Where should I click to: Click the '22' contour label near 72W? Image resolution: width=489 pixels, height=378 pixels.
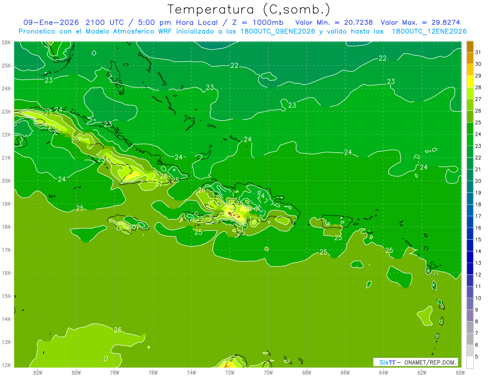(235, 65)
